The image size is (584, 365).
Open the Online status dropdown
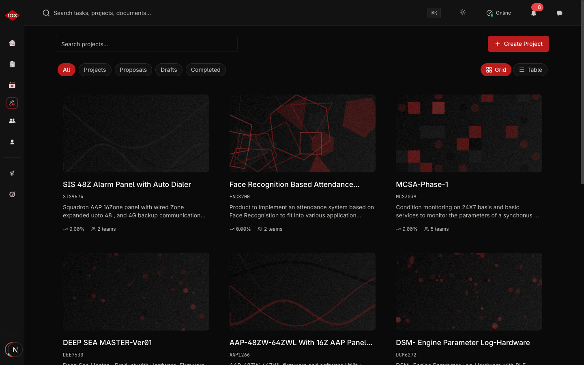(x=499, y=13)
